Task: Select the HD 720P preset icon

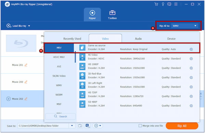Action: [82, 95]
